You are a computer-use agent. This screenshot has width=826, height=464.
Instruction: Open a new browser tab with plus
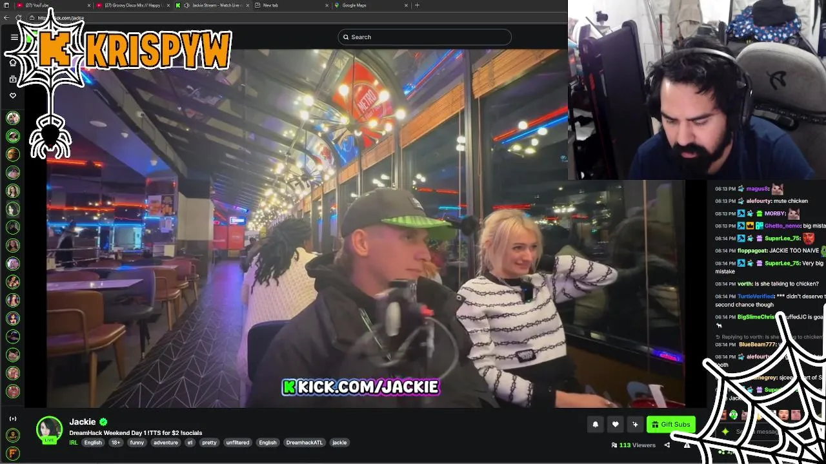tap(417, 5)
